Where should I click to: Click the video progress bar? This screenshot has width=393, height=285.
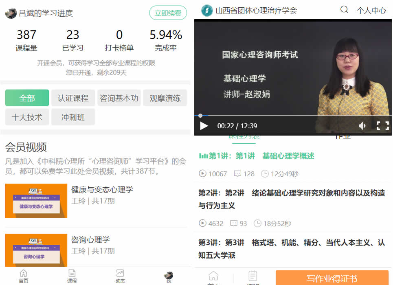tap(285, 116)
